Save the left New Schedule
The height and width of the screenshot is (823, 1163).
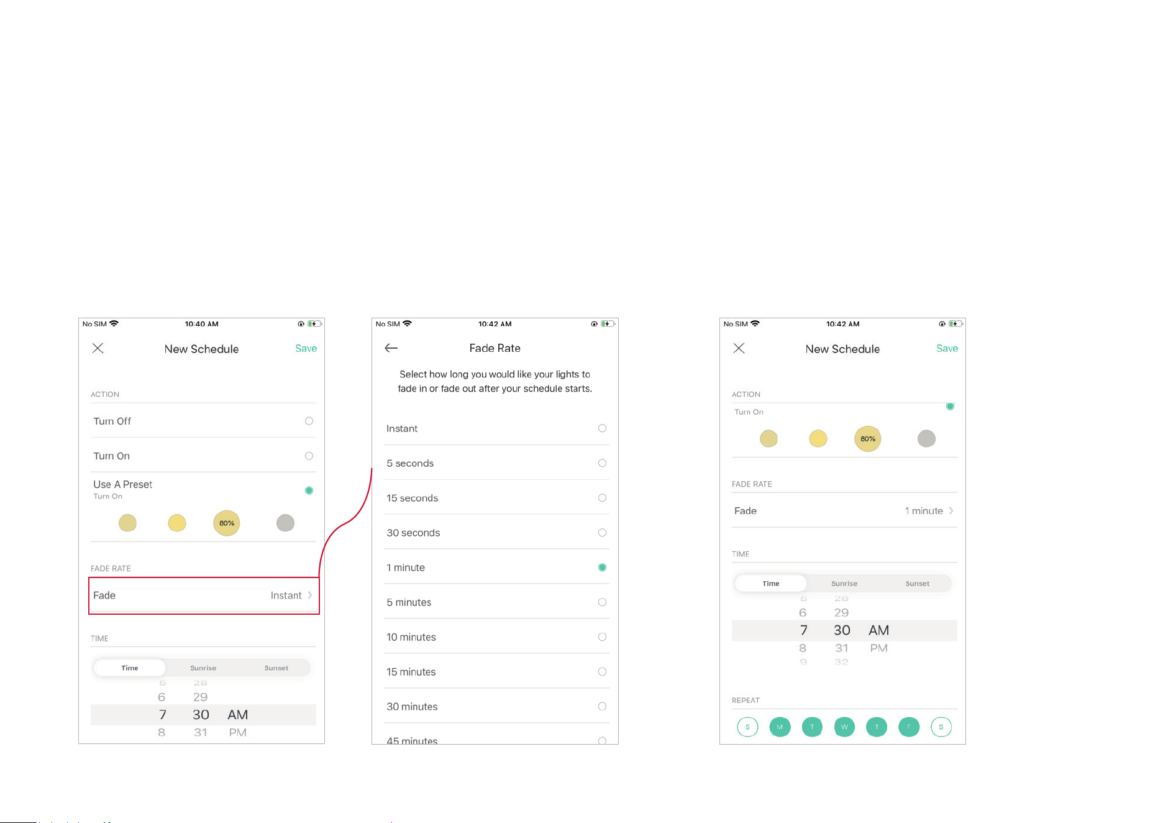coord(306,348)
